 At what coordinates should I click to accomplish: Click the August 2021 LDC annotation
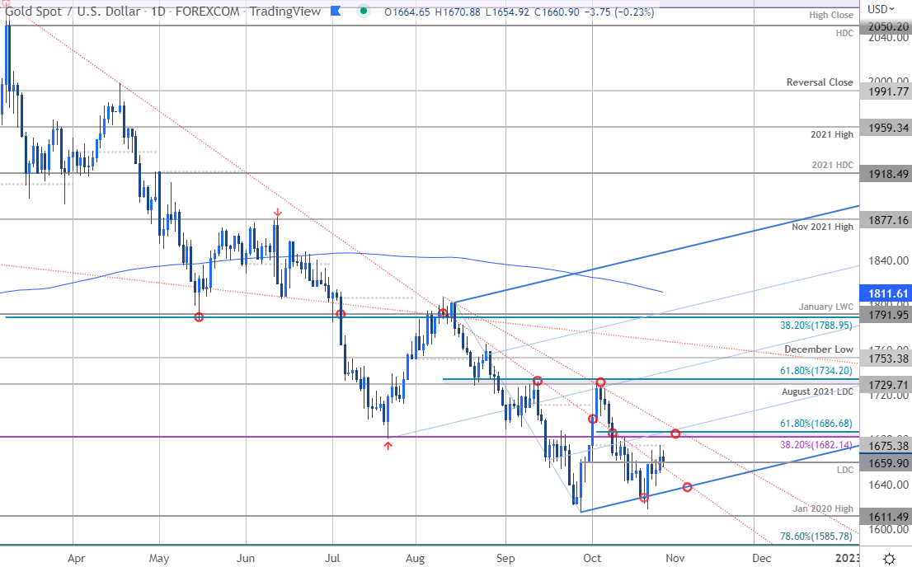pyautogui.click(x=817, y=392)
